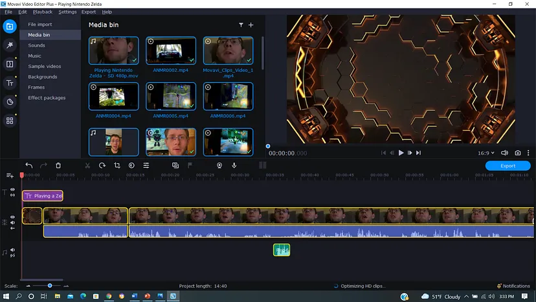536x302 pixels.
Task: Add a new track to timeline
Action: point(10,176)
